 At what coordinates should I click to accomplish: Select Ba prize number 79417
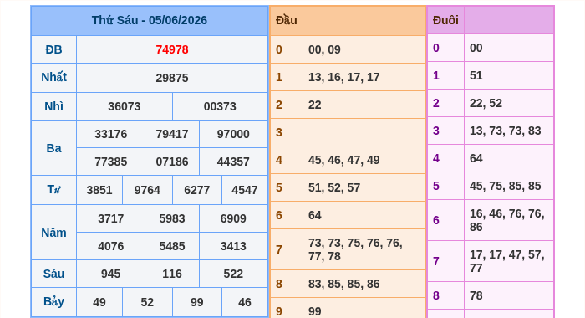(x=172, y=134)
